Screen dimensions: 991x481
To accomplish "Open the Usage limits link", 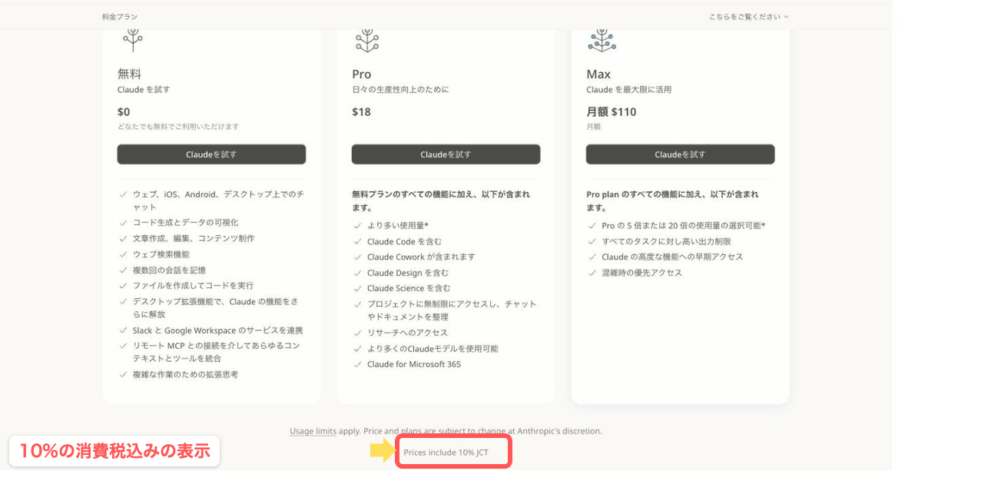I will (x=313, y=431).
